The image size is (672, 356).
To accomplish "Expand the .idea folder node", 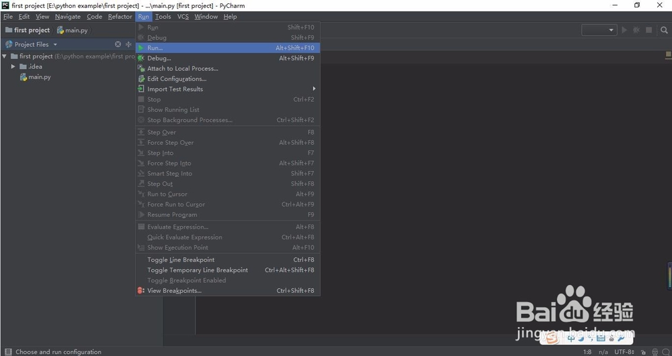I will (13, 66).
